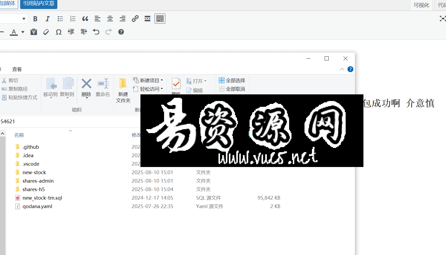Click 剪切 in Explorer ribbon

pos(10,80)
